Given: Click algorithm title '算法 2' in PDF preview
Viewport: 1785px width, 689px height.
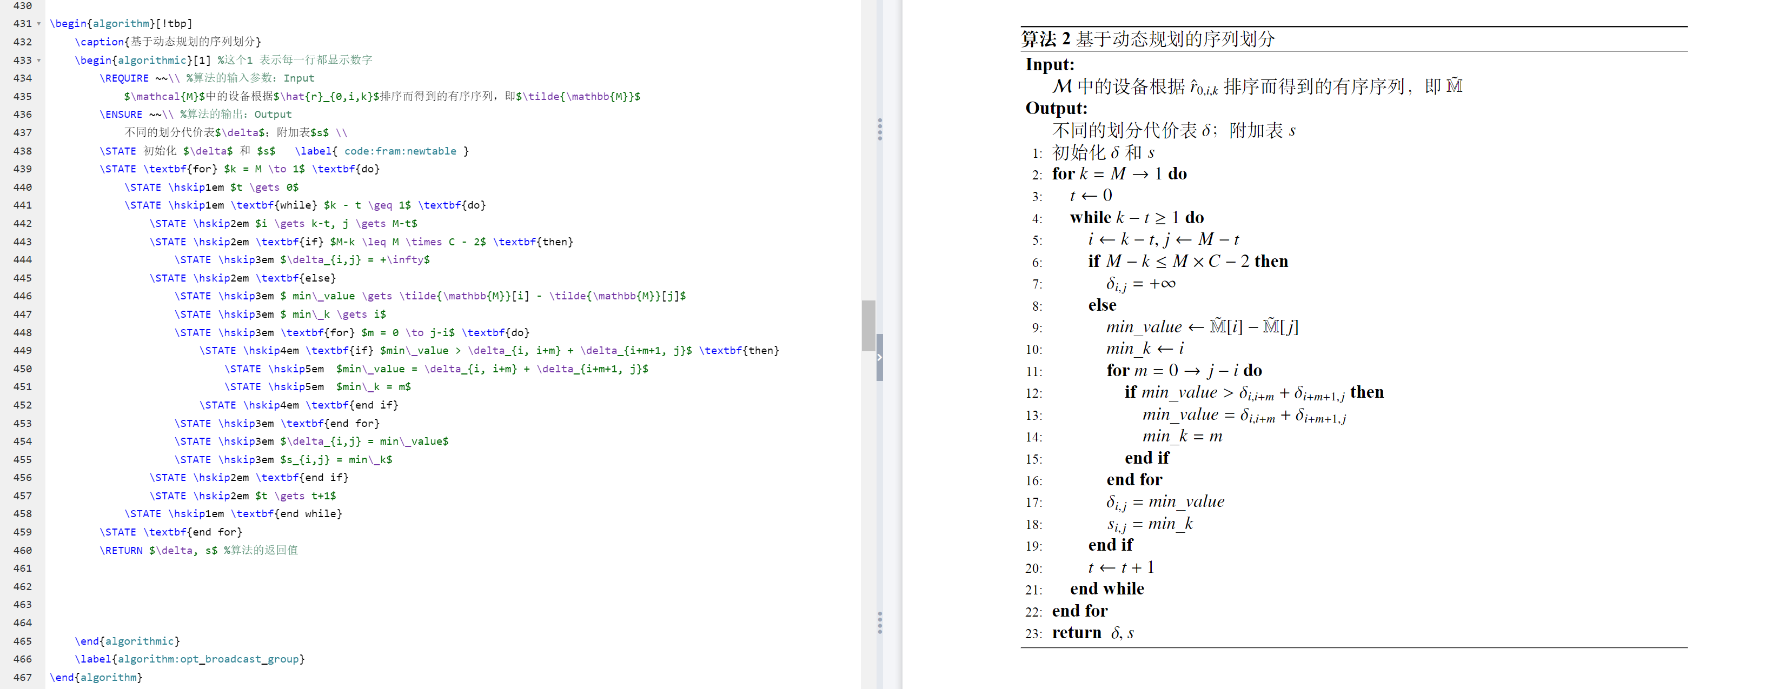Looking at the screenshot, I should point(1046,39).
